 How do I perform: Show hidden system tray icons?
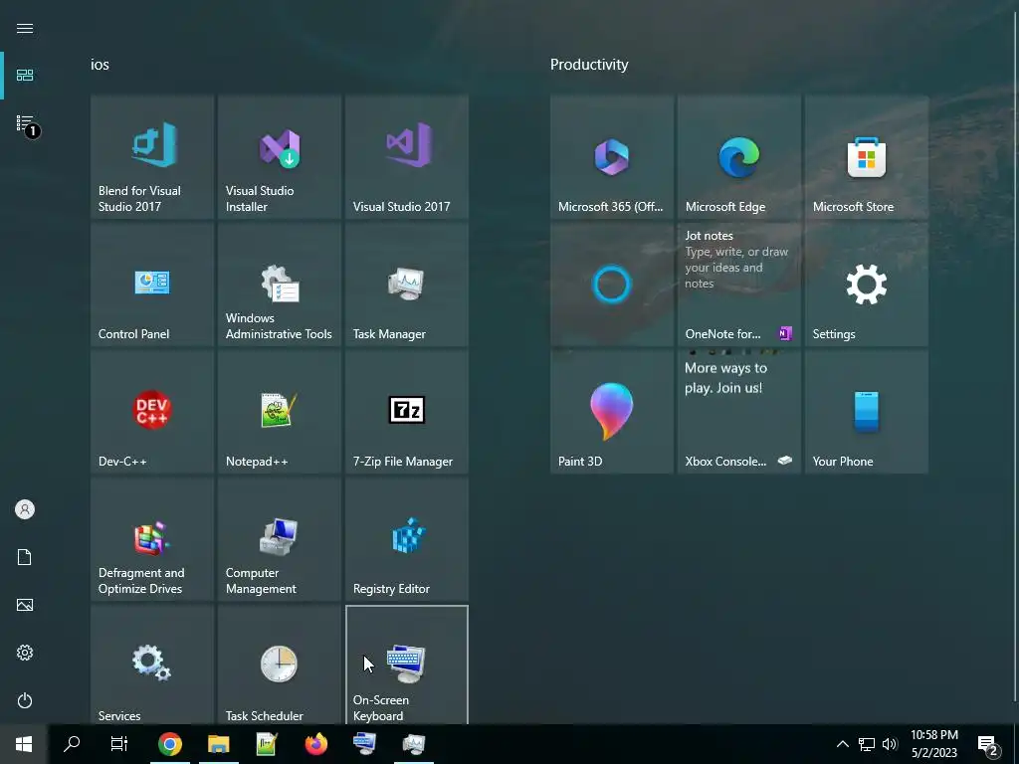842,744
